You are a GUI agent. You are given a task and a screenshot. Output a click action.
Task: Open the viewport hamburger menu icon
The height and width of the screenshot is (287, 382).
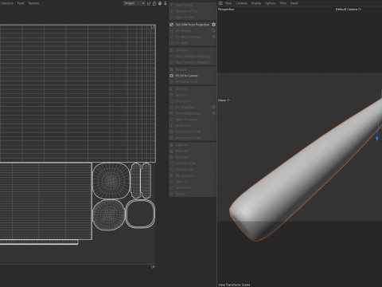click(x=220, y=3)
